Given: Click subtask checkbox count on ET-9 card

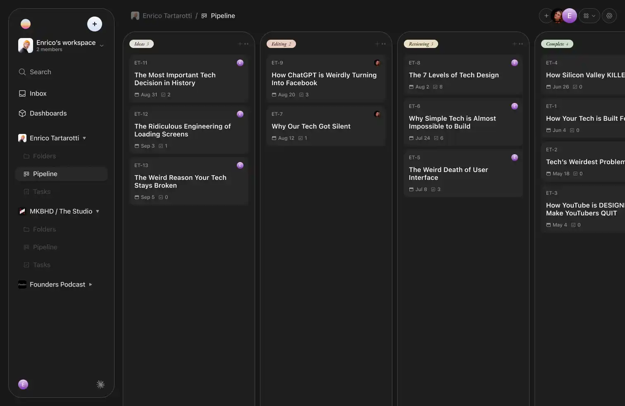Looking at the screenshot, I should pyautogui.click(x=304, y=95).
